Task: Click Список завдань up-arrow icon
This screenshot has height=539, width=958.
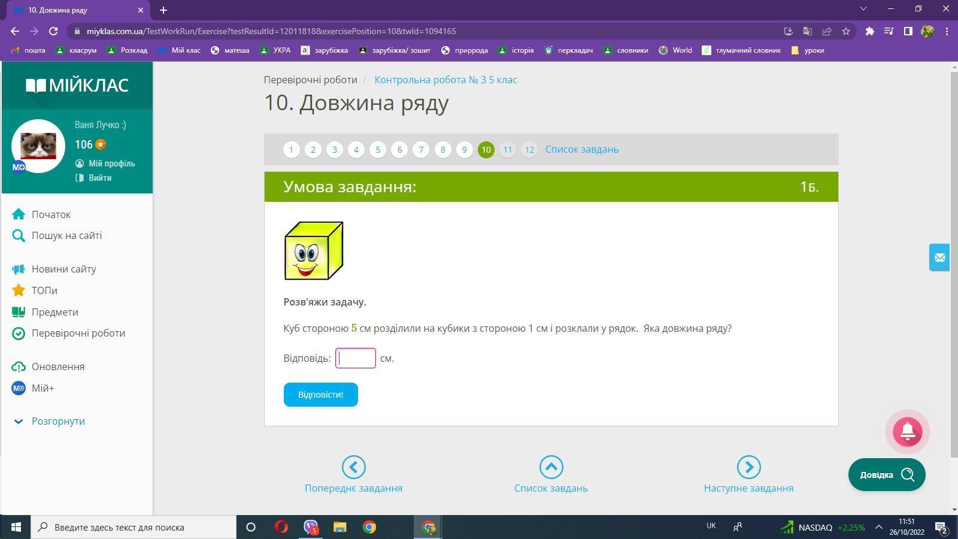Action: tap(551, 467)
